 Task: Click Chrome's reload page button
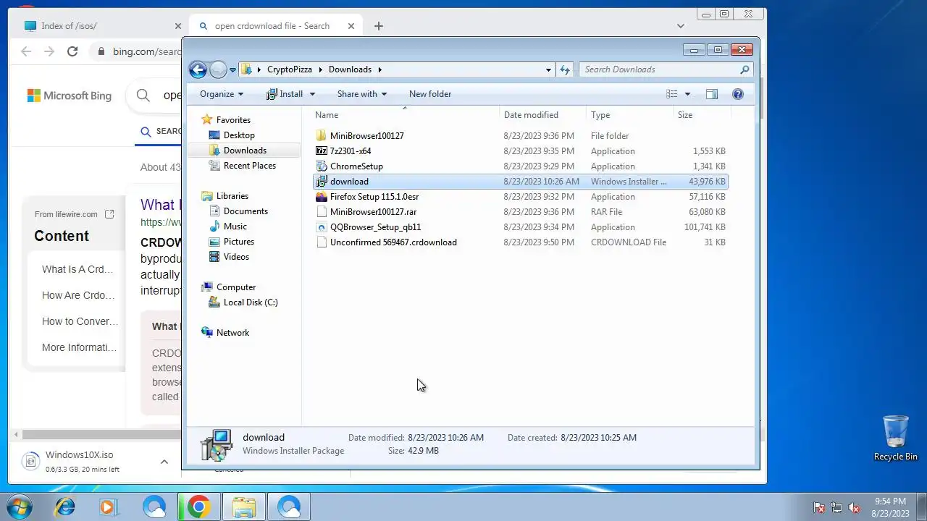(72, 51)
